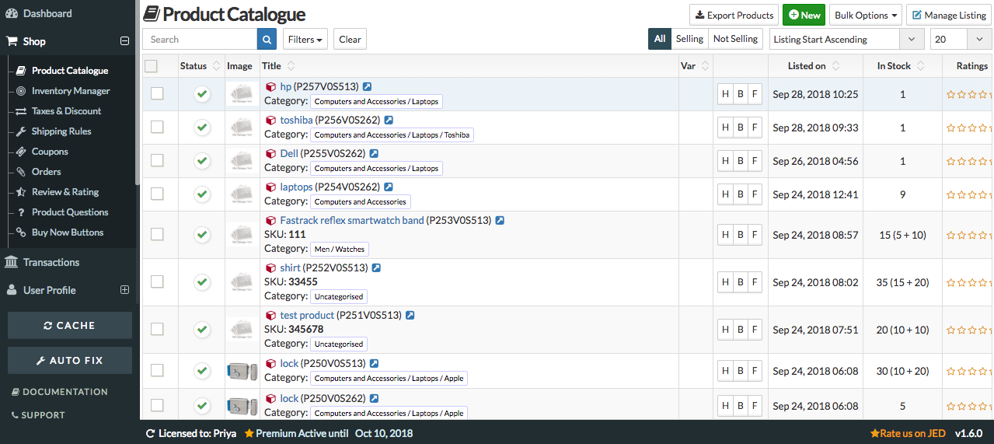This screenshot has height=444, width=994.
Task: Open external link icon beside Fastrack reflex smartwatch band
Action: 500,221
